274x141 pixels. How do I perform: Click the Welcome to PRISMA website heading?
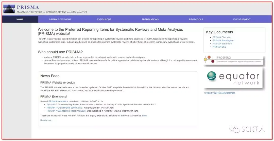[x=110, y=32]
